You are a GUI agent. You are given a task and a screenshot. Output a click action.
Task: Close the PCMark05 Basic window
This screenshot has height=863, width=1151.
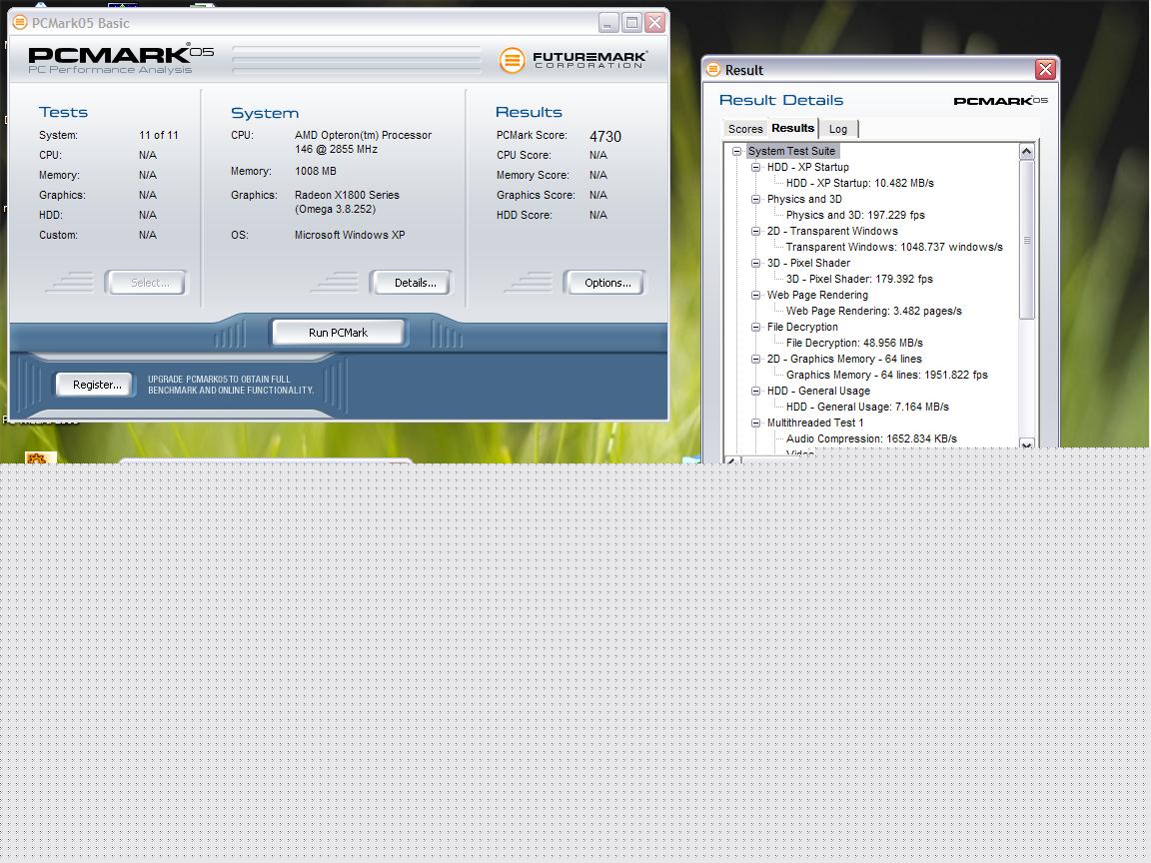coord(654,23)
